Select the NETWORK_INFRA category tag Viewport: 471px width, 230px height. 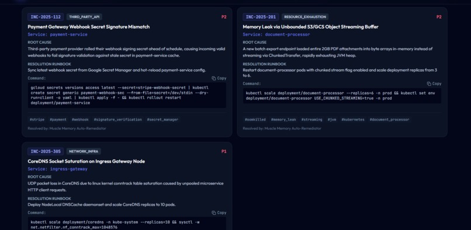pyautogui.click(x=84, y=151)
